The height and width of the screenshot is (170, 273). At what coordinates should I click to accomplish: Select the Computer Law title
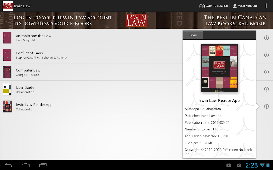tap(28, 70)
